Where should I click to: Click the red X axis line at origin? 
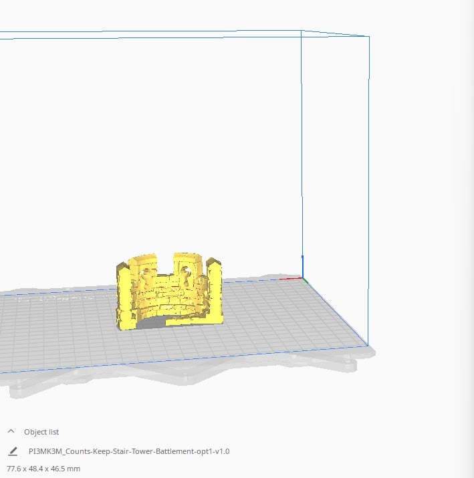pos(293,278)
